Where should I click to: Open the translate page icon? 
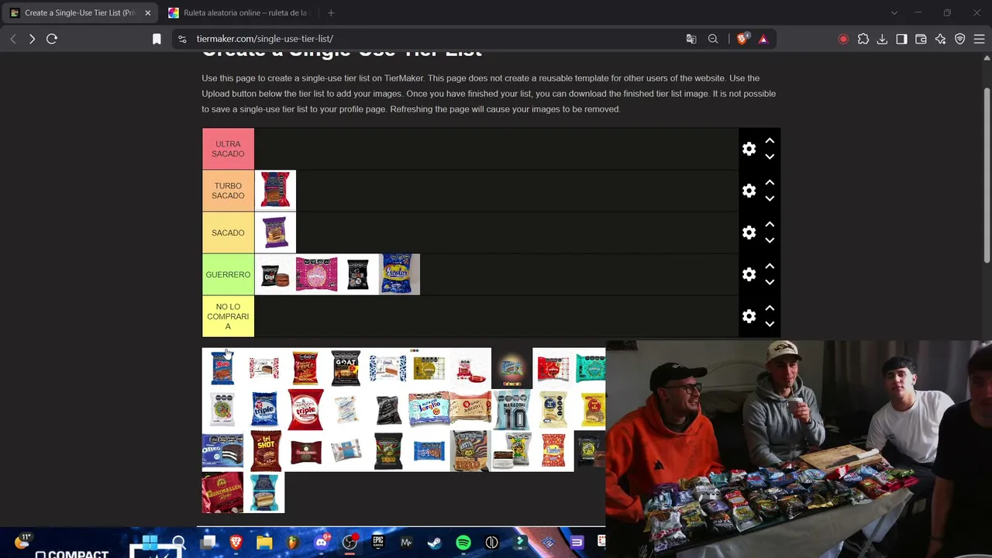point(691,39)
